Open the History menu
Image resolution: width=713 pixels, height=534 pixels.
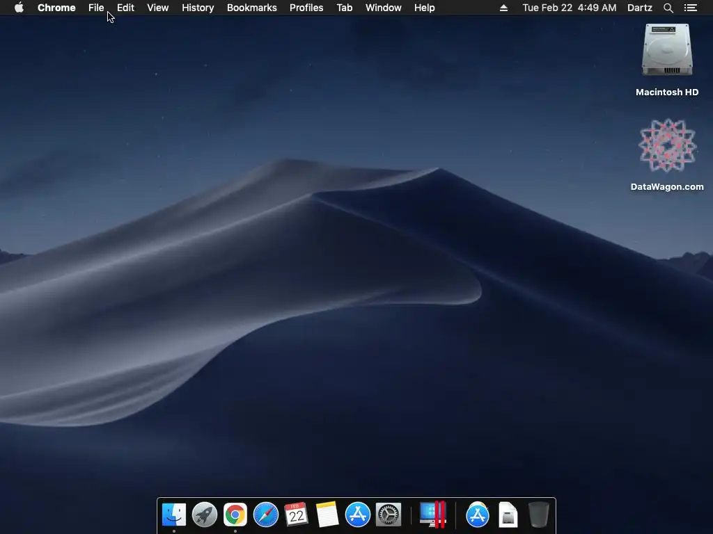(198, 8)
